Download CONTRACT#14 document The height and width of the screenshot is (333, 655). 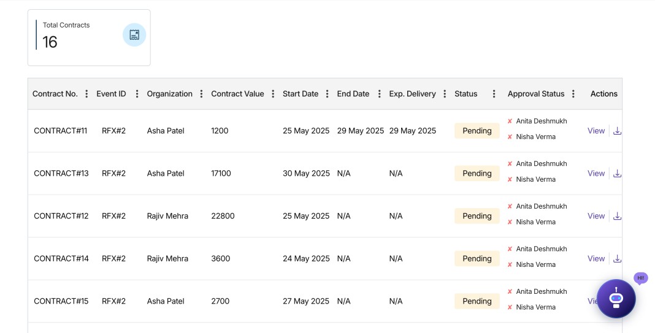tap(617, 258)
